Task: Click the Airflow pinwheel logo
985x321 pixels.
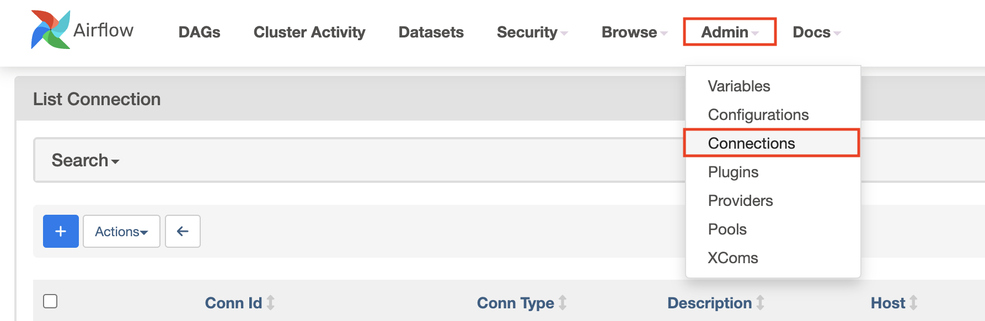Action: tap(51, 30)
